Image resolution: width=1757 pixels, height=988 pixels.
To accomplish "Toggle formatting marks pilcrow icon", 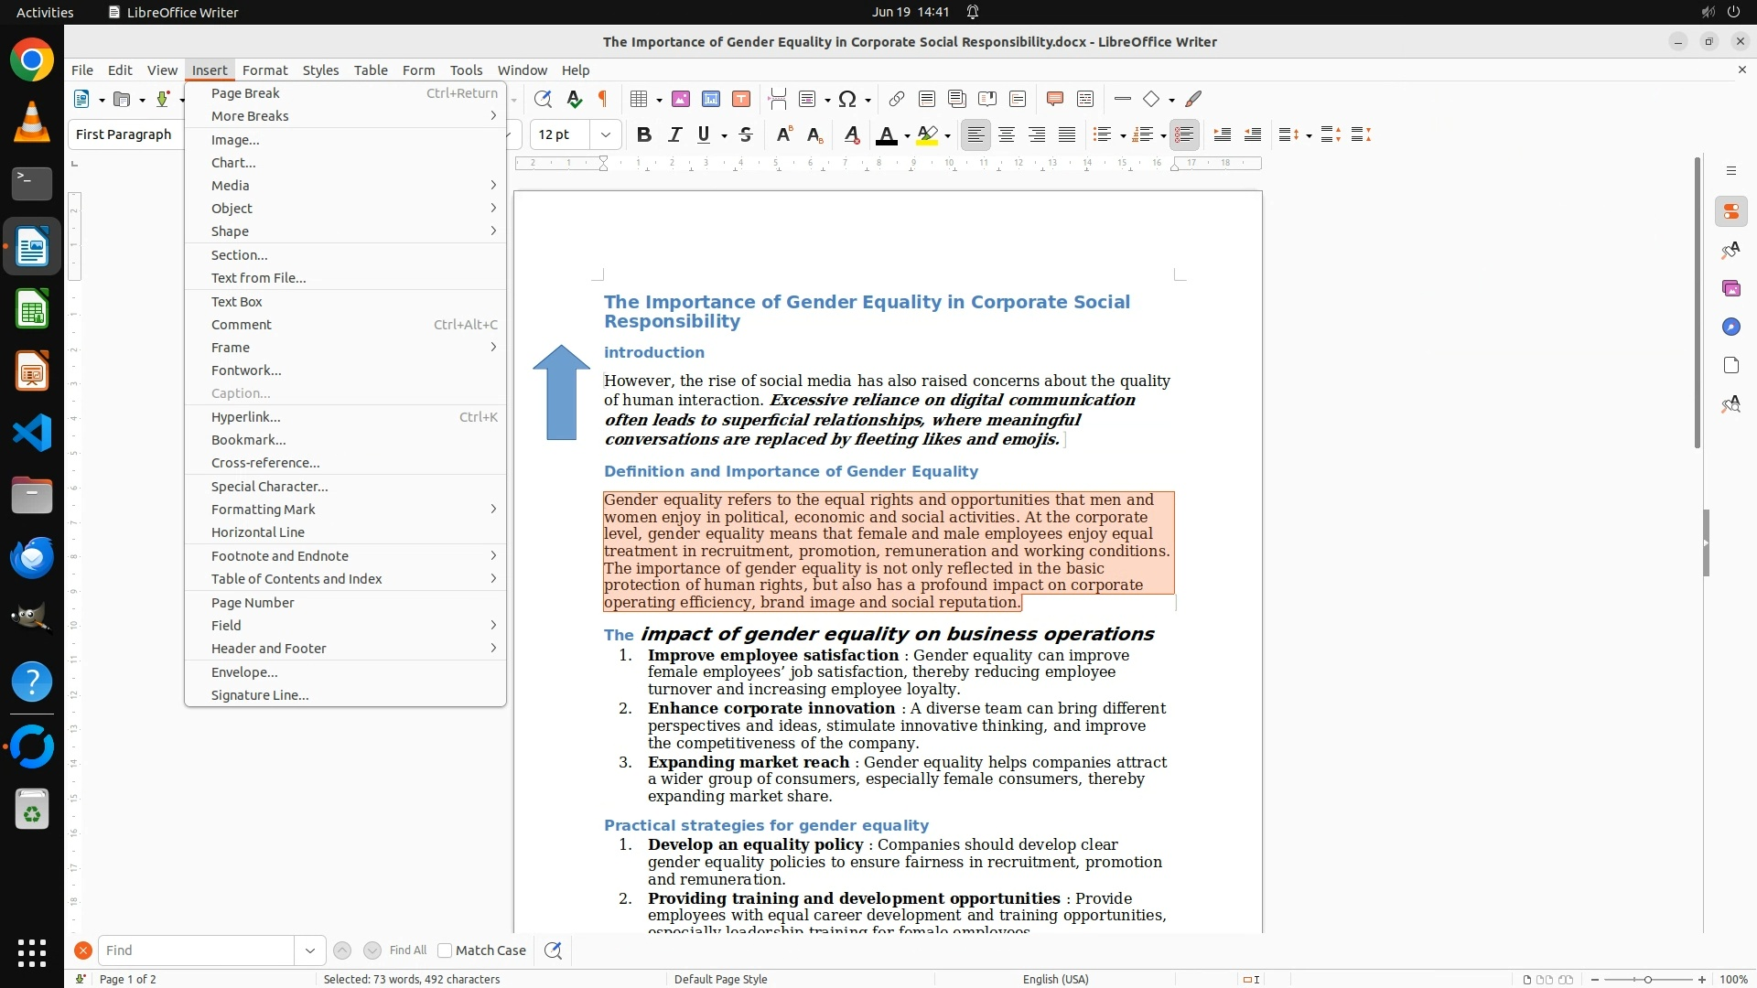I will [x=603, y=99].
